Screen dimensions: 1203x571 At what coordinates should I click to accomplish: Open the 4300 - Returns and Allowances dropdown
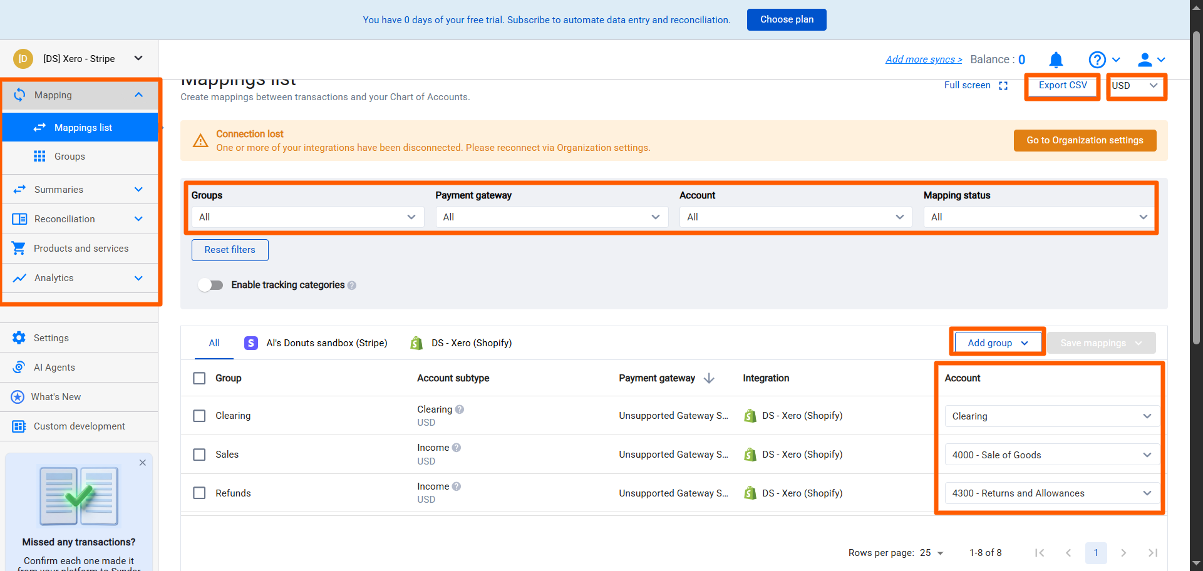(1052, 493)
